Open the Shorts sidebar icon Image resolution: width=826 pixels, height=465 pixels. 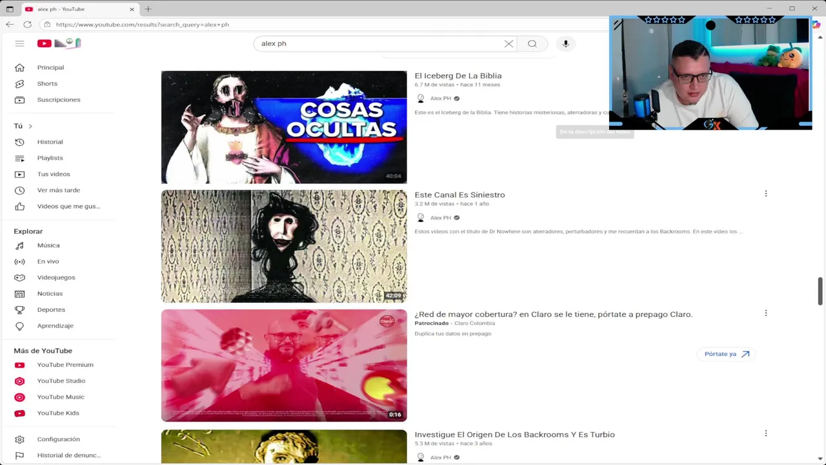[x=19, y=83]
